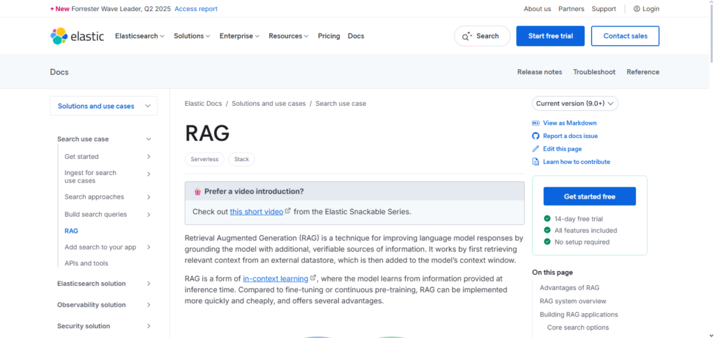
Task: Expand the Get started chevron
Action: coord(149,157)
